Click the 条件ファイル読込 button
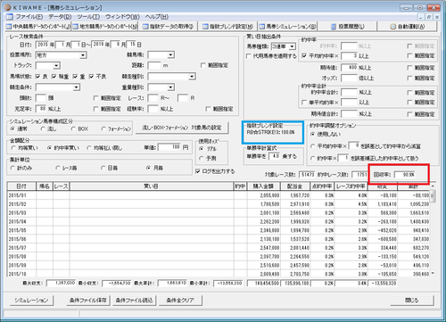446x322 pixels. pos(135,301)
